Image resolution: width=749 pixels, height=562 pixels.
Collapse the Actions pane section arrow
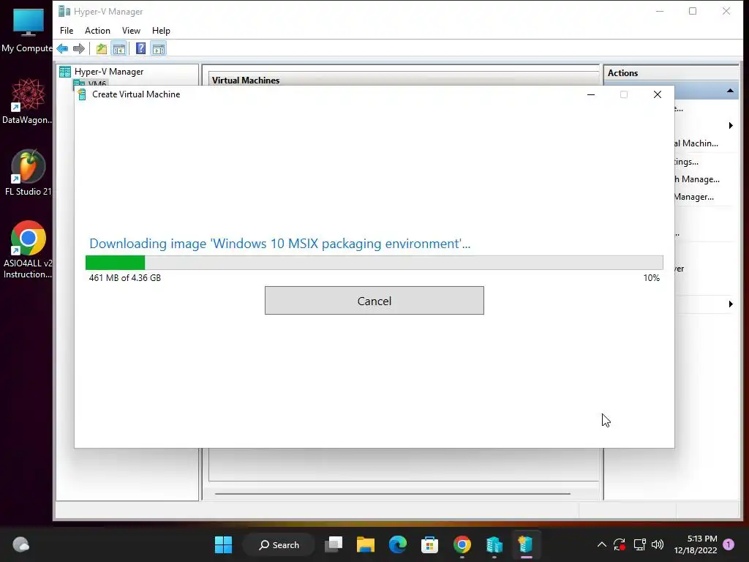[730, 91]
